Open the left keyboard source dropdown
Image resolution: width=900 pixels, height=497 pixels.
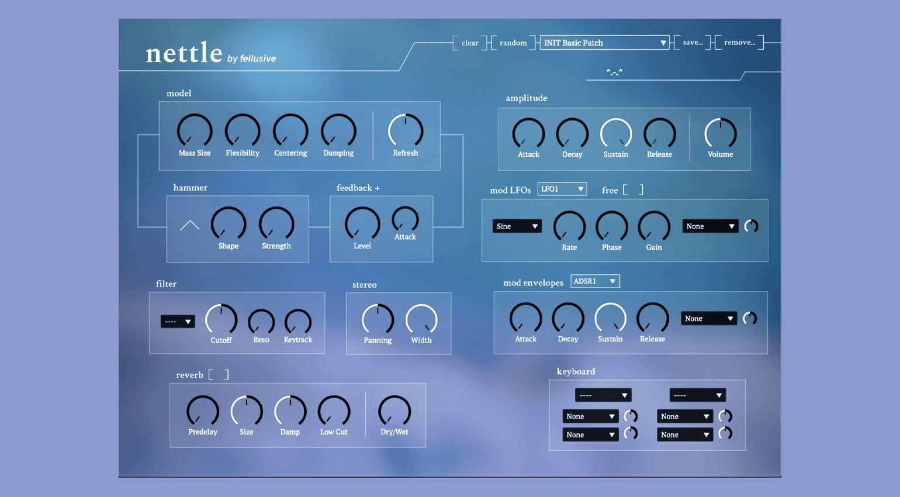pos(603,395)
